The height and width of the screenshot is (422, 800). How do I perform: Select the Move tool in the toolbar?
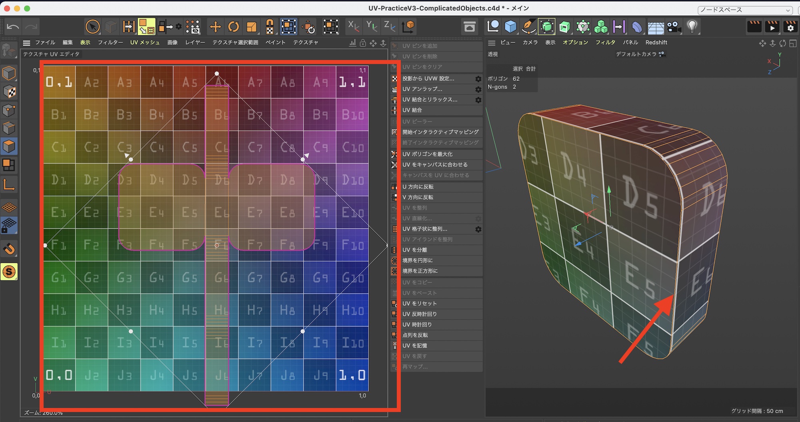pyautogui.click(x=215, y=27)
